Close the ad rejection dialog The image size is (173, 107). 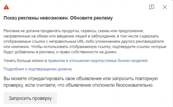pos(165,7)
